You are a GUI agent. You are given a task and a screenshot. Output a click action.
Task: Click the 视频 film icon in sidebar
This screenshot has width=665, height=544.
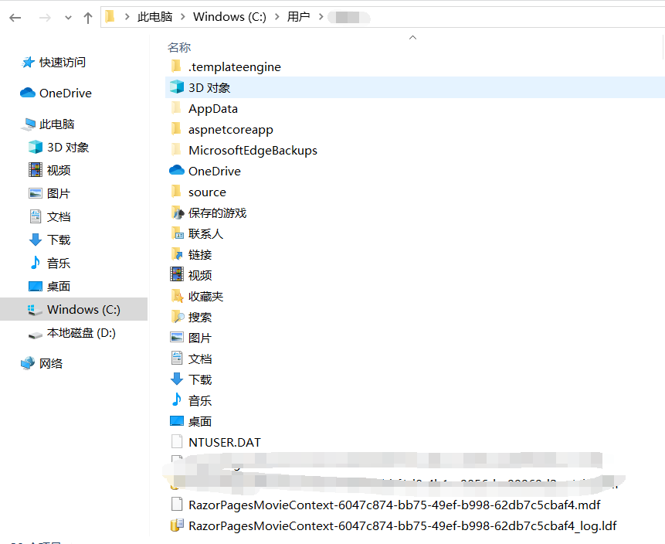tap(36, 170)
